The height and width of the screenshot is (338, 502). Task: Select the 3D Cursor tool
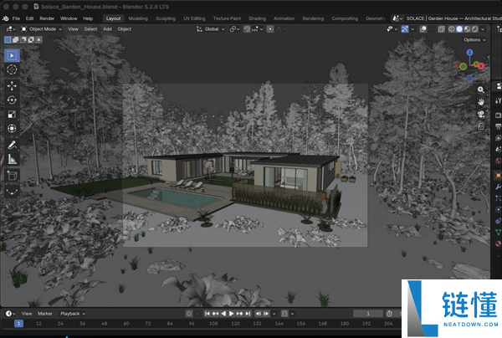(12, 69)
